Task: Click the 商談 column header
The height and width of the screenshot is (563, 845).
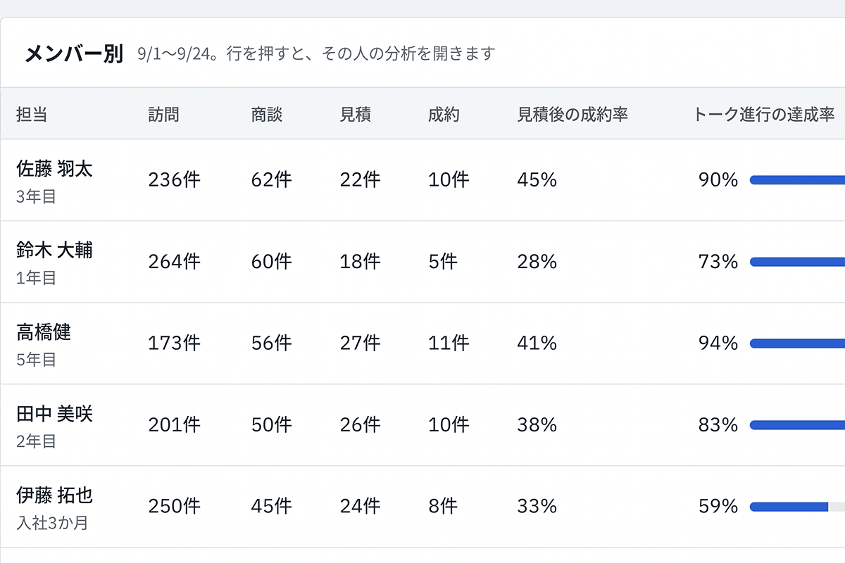Action: (267, 114)
